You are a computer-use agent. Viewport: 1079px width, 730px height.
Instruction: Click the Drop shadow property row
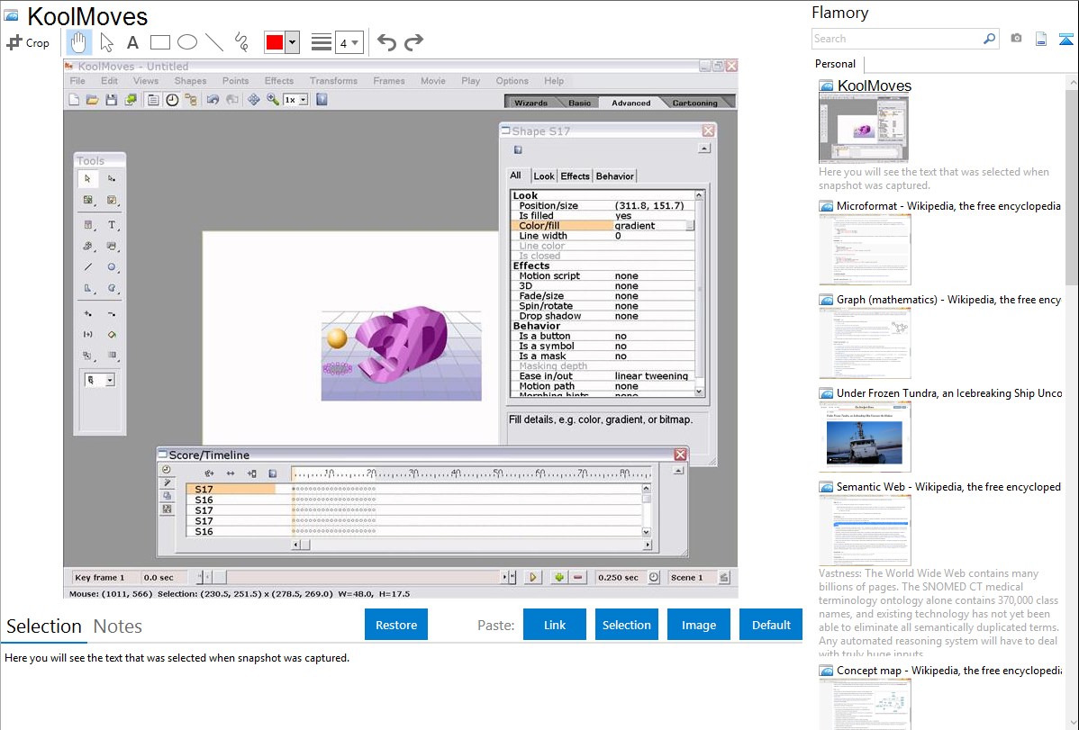pos(603,316)
